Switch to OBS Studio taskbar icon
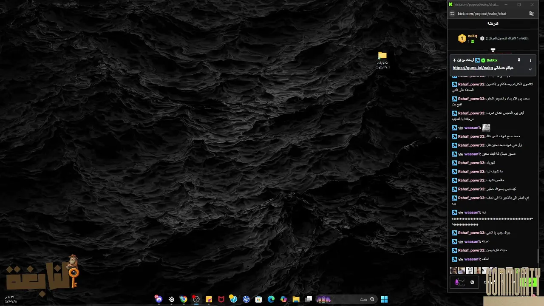Screen dimensions: 544x306 click(196, 299)
